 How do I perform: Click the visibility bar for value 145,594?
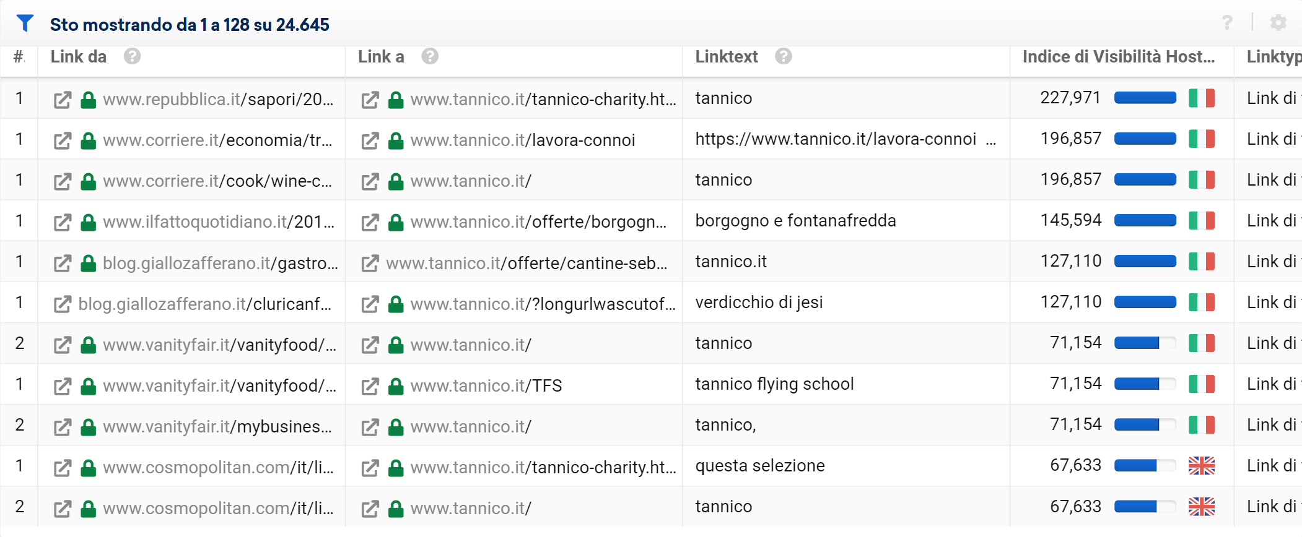(x=1145, y=220)
